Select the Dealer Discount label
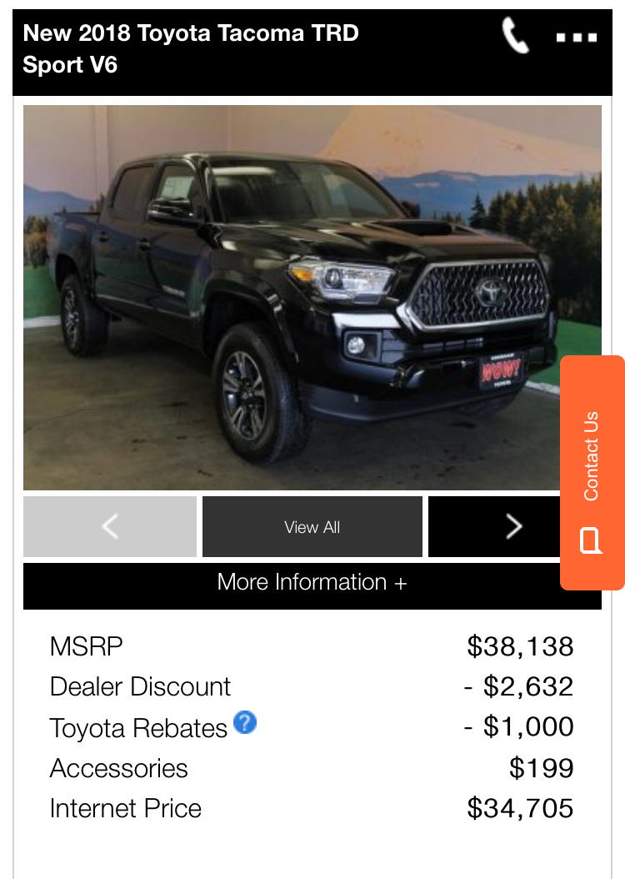This screenshot has height=879, width=625. (140, 686)
